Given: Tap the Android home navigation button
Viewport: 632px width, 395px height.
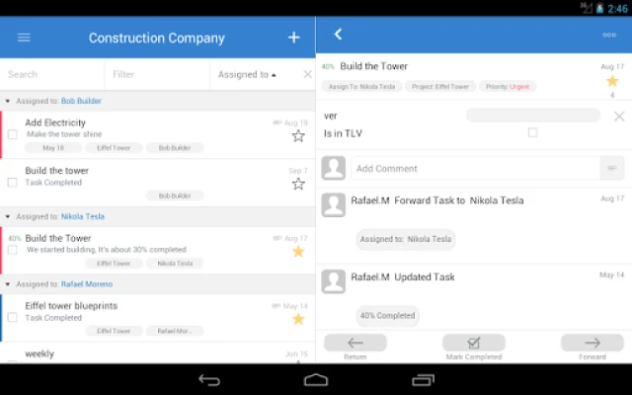Looking at the screenshot, I should [316, 379].
